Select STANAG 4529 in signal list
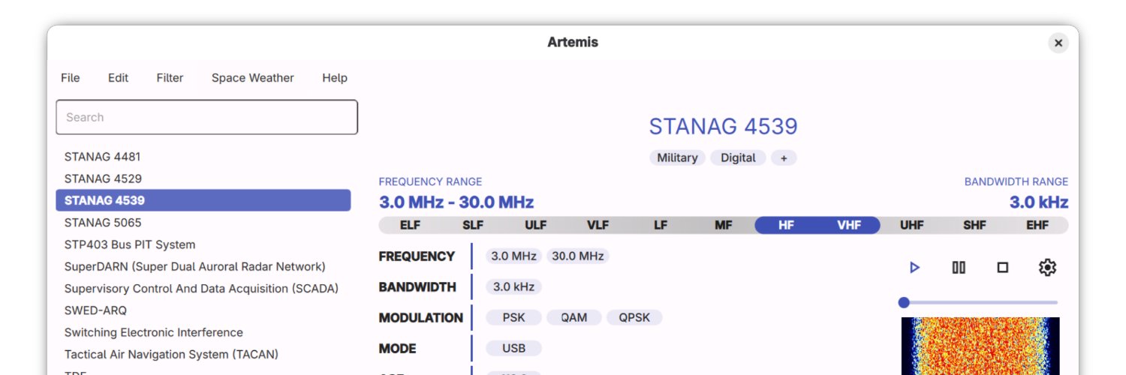This screenshot has width=1126, height=375. pyautogui.click(x=203, y=178)
